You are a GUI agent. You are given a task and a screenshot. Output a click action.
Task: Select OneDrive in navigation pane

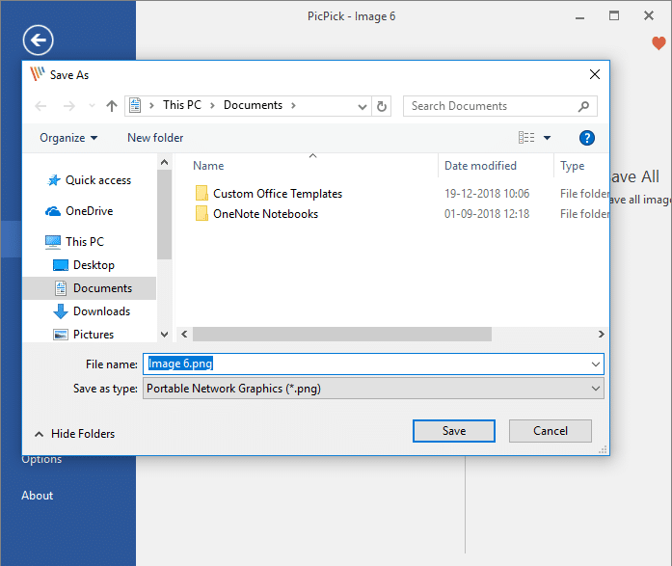click(x=89, y=211)
